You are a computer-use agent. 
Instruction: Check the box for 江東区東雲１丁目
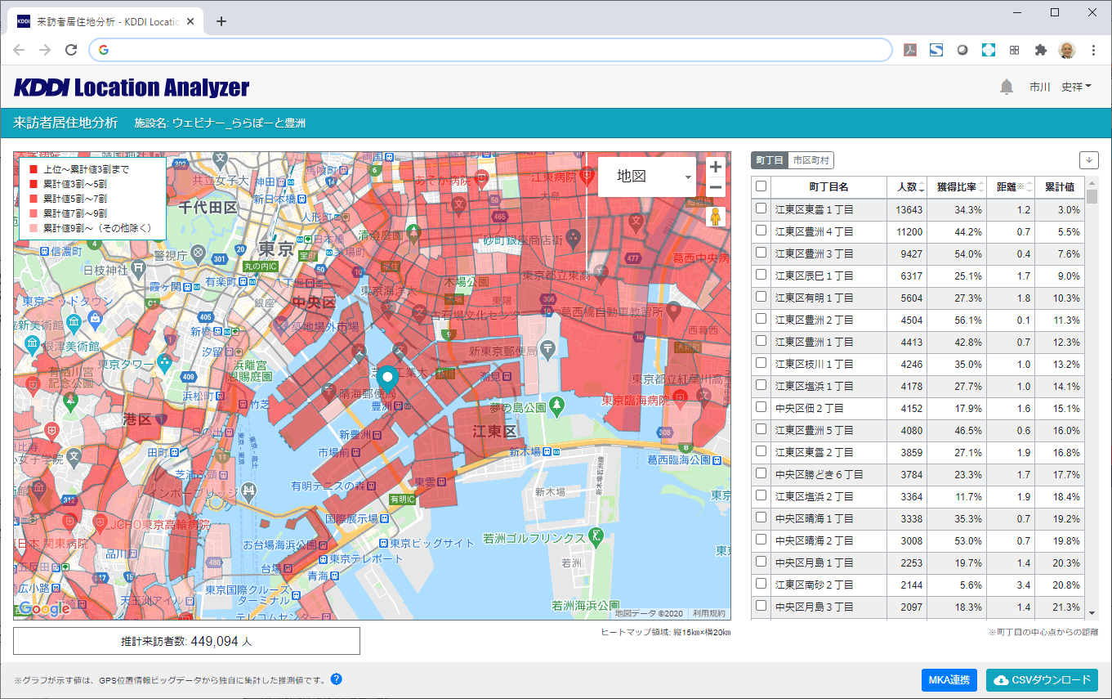(761, 208)
